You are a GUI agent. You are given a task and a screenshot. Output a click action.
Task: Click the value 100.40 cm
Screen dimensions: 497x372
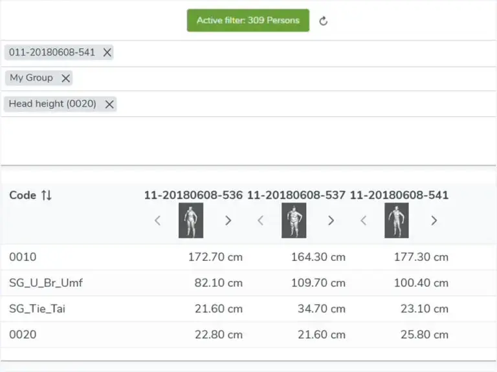[421, 283]
